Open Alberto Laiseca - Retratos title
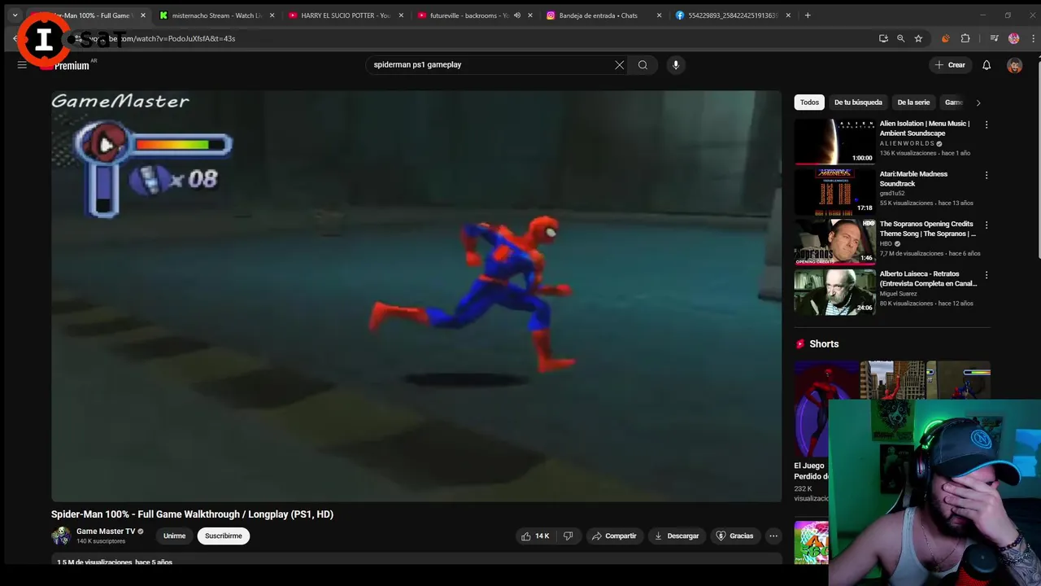1041x586 pixels. 928,279
